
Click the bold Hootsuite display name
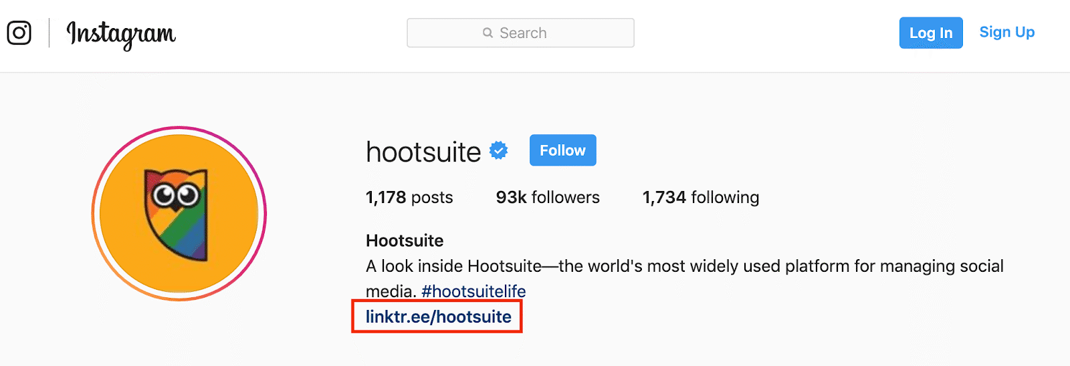(405, 240)
